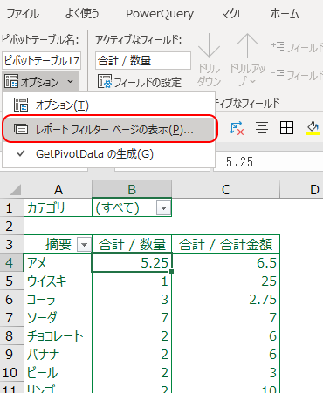Click the Drill Down arrow icon

[209, 45]
